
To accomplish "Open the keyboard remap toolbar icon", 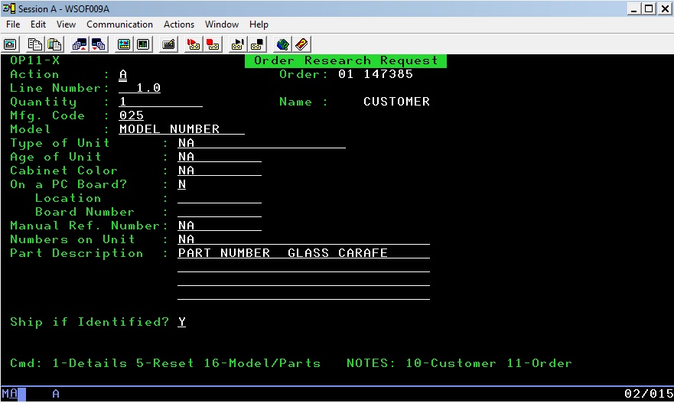I will pyautogui.click(x=169, y=44).
